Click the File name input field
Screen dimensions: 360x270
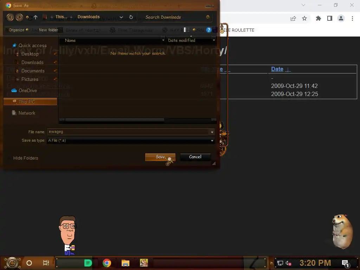[128, 132]
